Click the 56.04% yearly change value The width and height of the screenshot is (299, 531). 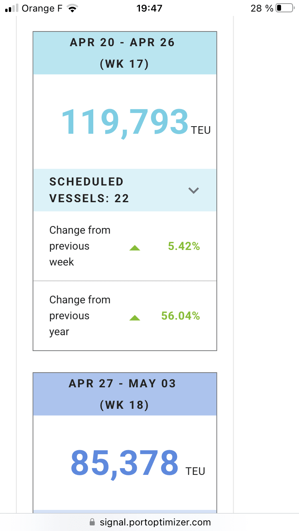tap(181, 316)
